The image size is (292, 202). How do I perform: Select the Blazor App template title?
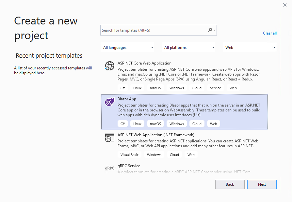[127, 99]
